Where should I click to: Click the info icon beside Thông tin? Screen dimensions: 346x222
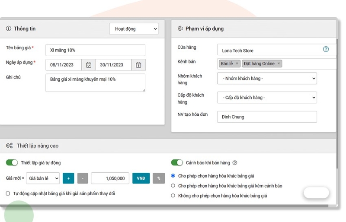pyautogui.click(x=8, y=29)
